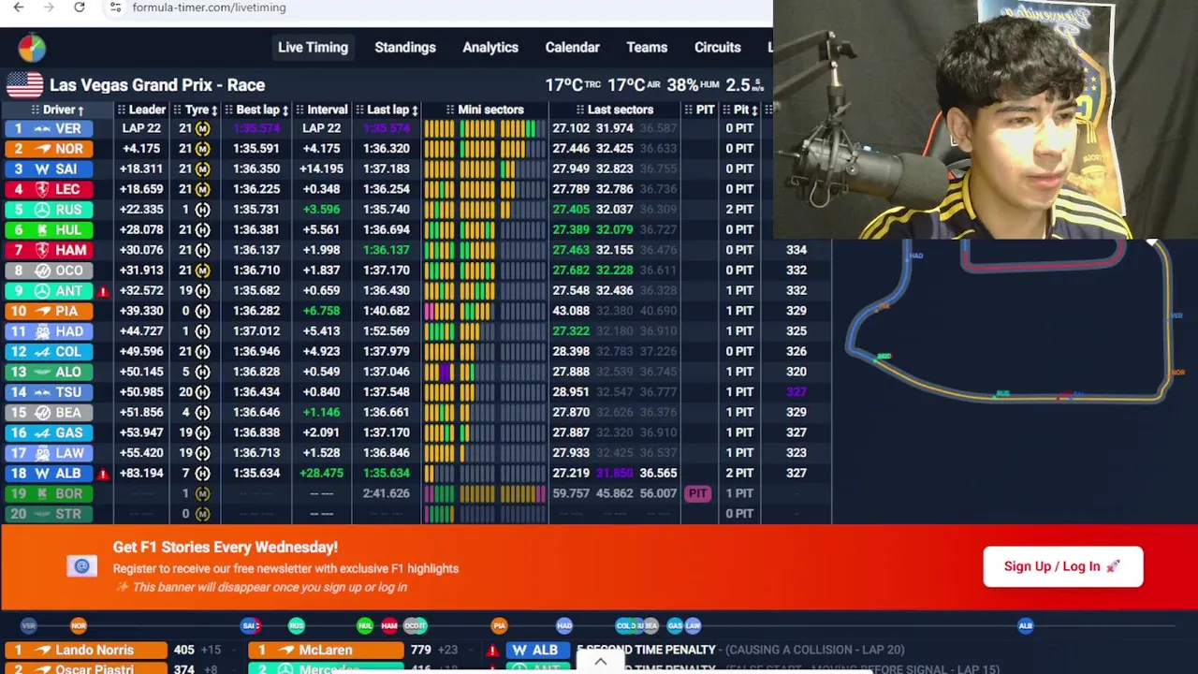This screenshot has height=674, width=1198.
Task: Click the HAD marker on gap timeline
Action: click(x=564, y=625)
